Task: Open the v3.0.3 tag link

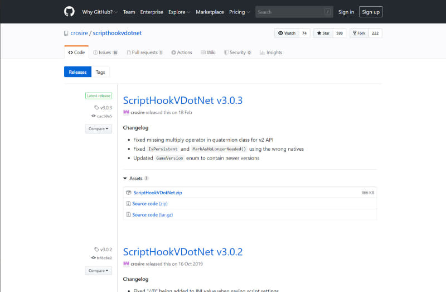Action: 103,108
